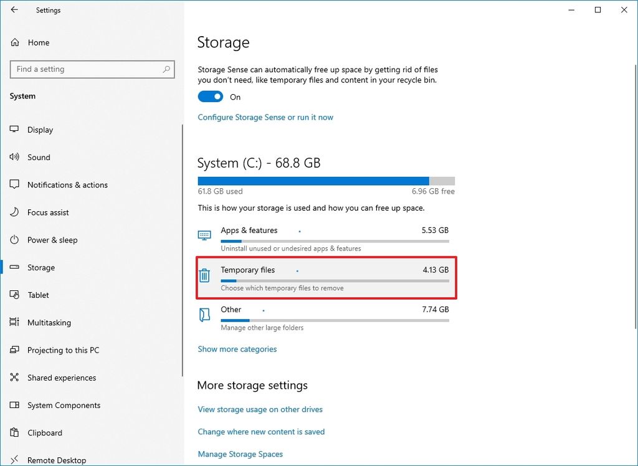The image size is (638, 466).
Task: Click the Remote Desktop icon in sidebar
Action: click(14, 460)
